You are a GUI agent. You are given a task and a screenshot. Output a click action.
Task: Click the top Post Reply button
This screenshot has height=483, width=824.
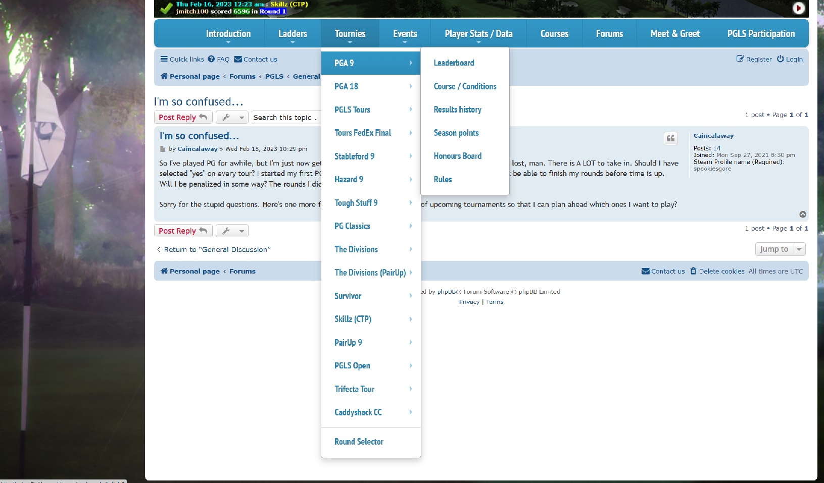point(182,117)
